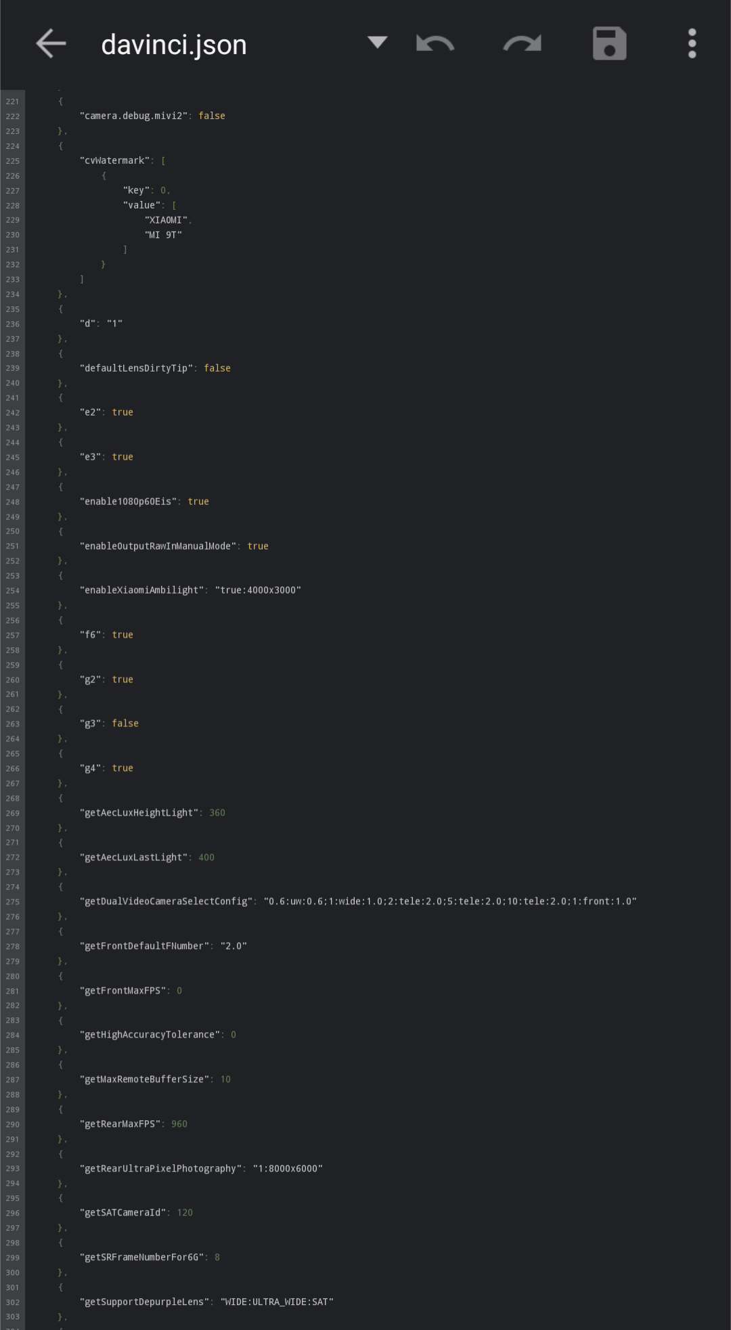Click the getAecLuxHeightLight value 360

click(217, 813)
